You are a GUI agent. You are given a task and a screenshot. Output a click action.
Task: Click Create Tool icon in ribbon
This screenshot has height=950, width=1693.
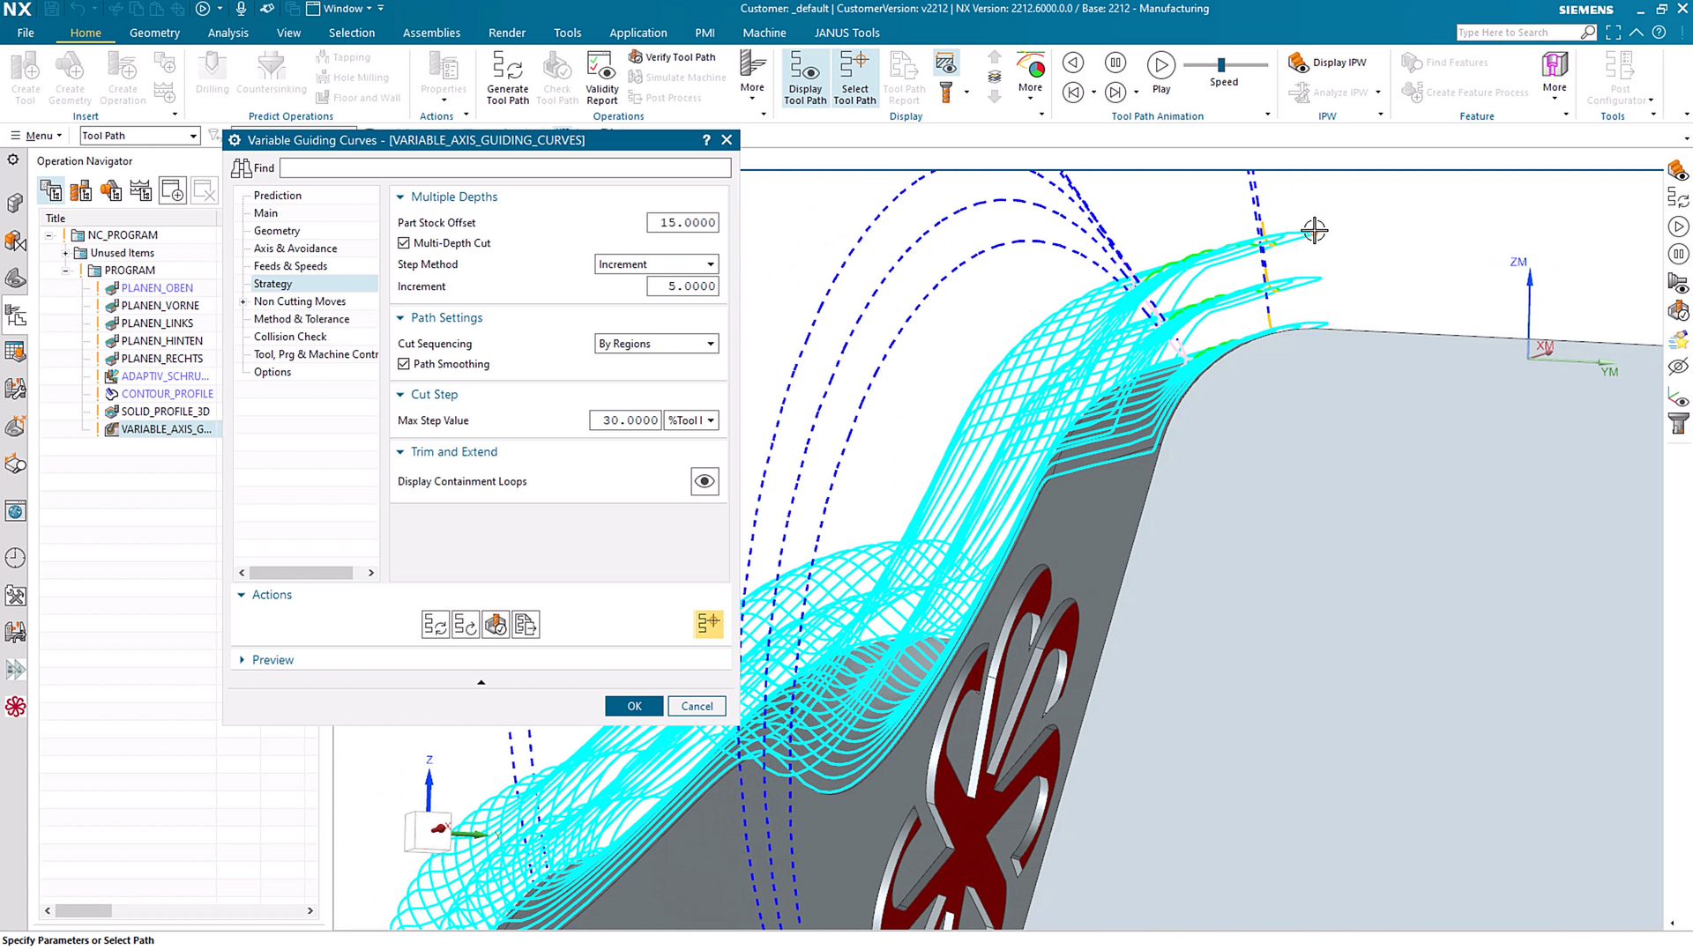pos(25,78)
